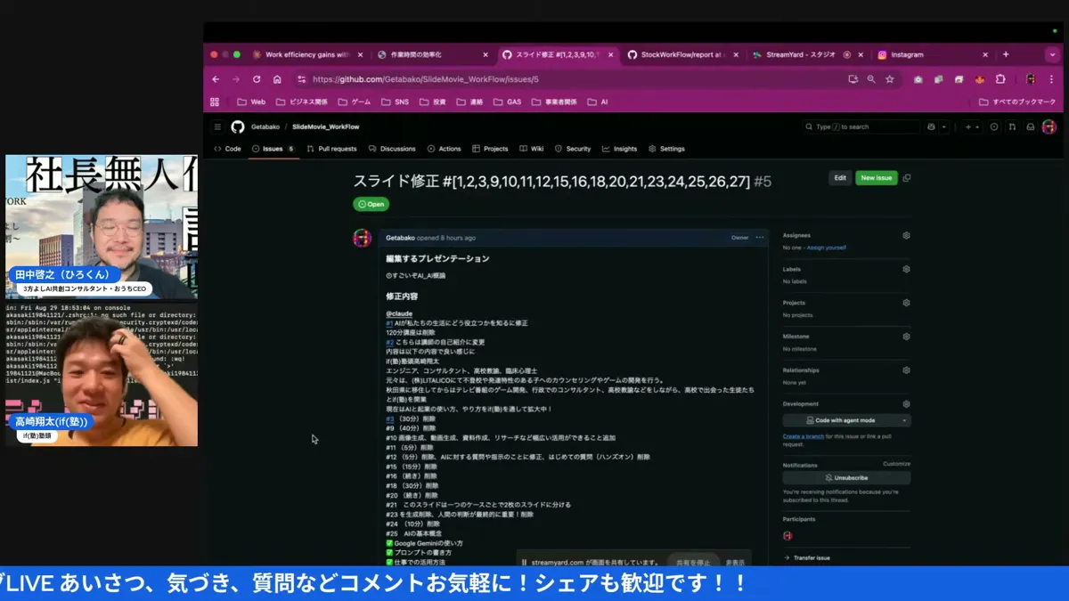Image resolution: width=1069 pixels, height=601 pixels.
Task: Open the plus create-new dropdown
Action: coord(971,127)
